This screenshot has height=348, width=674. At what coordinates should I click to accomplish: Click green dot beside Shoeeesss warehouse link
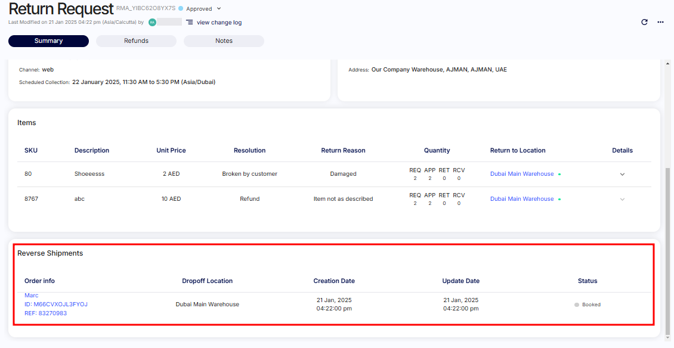(x=559, y=175)
